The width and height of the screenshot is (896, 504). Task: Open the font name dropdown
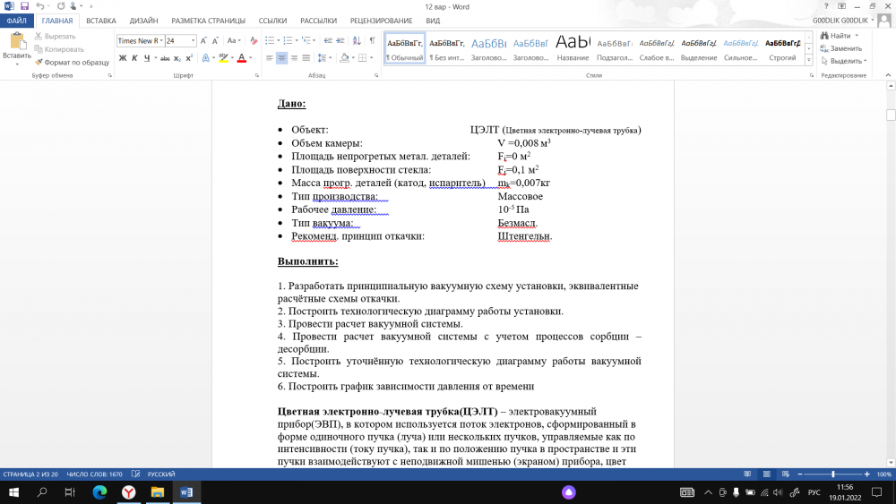click(159, 40)
